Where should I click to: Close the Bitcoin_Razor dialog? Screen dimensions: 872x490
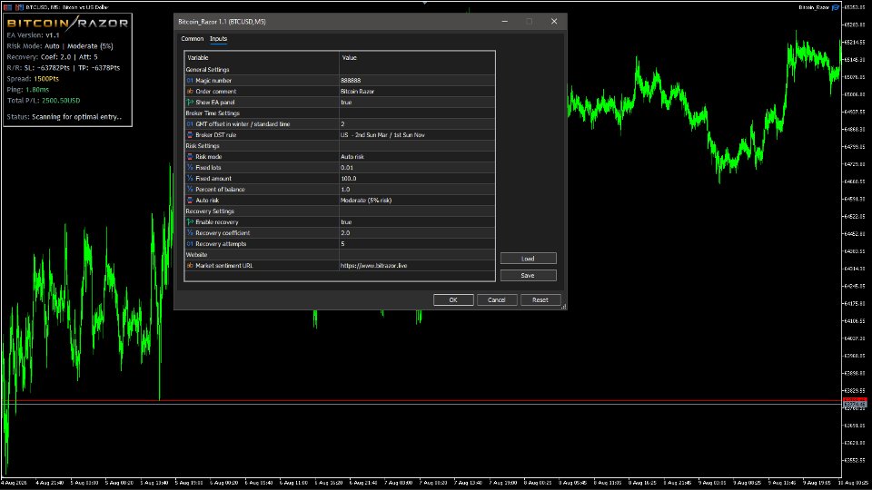click(x=554, y=21)
